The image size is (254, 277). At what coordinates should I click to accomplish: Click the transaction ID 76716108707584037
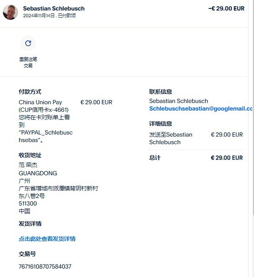pyautogui.click(x=45, y=266)
